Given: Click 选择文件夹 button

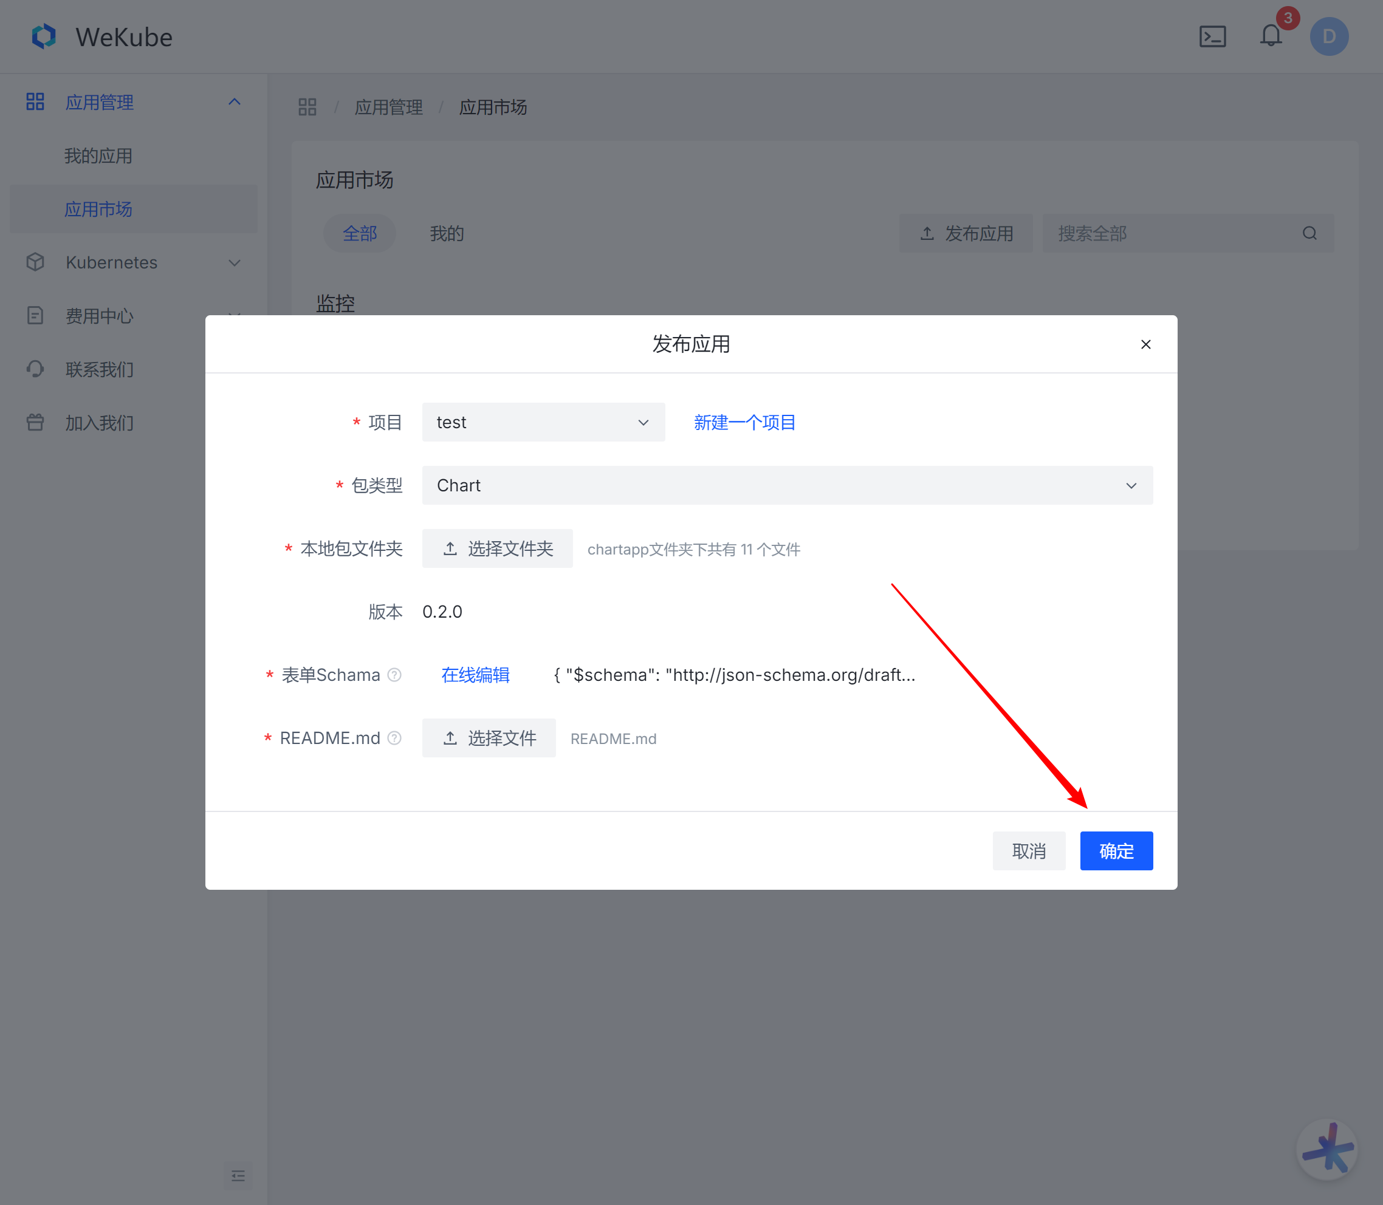Looking at the screenshot, I should (497, 548).
